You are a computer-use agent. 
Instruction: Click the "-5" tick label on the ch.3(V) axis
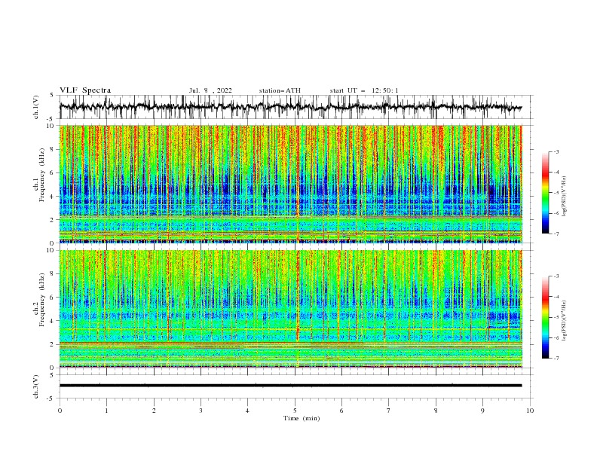(x=51, y=398)
